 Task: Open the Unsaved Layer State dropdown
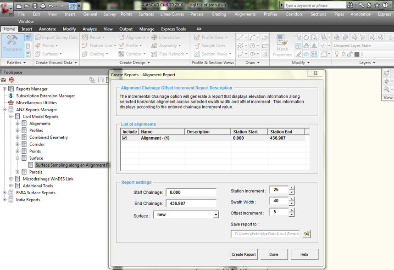(x=363, y=45)
